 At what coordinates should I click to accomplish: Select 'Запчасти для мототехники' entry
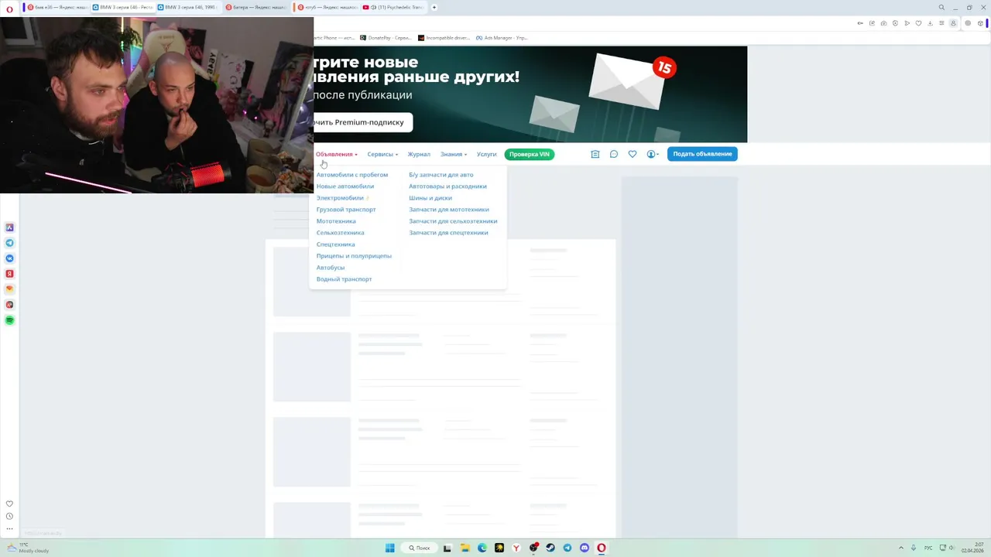(449, 210)
